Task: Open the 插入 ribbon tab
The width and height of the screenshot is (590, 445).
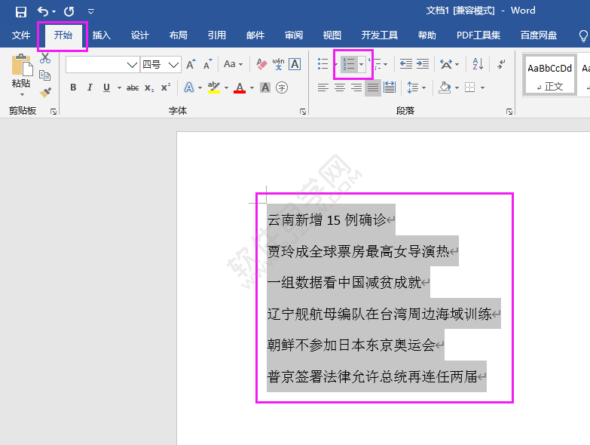Action: [x=102, y=35]
